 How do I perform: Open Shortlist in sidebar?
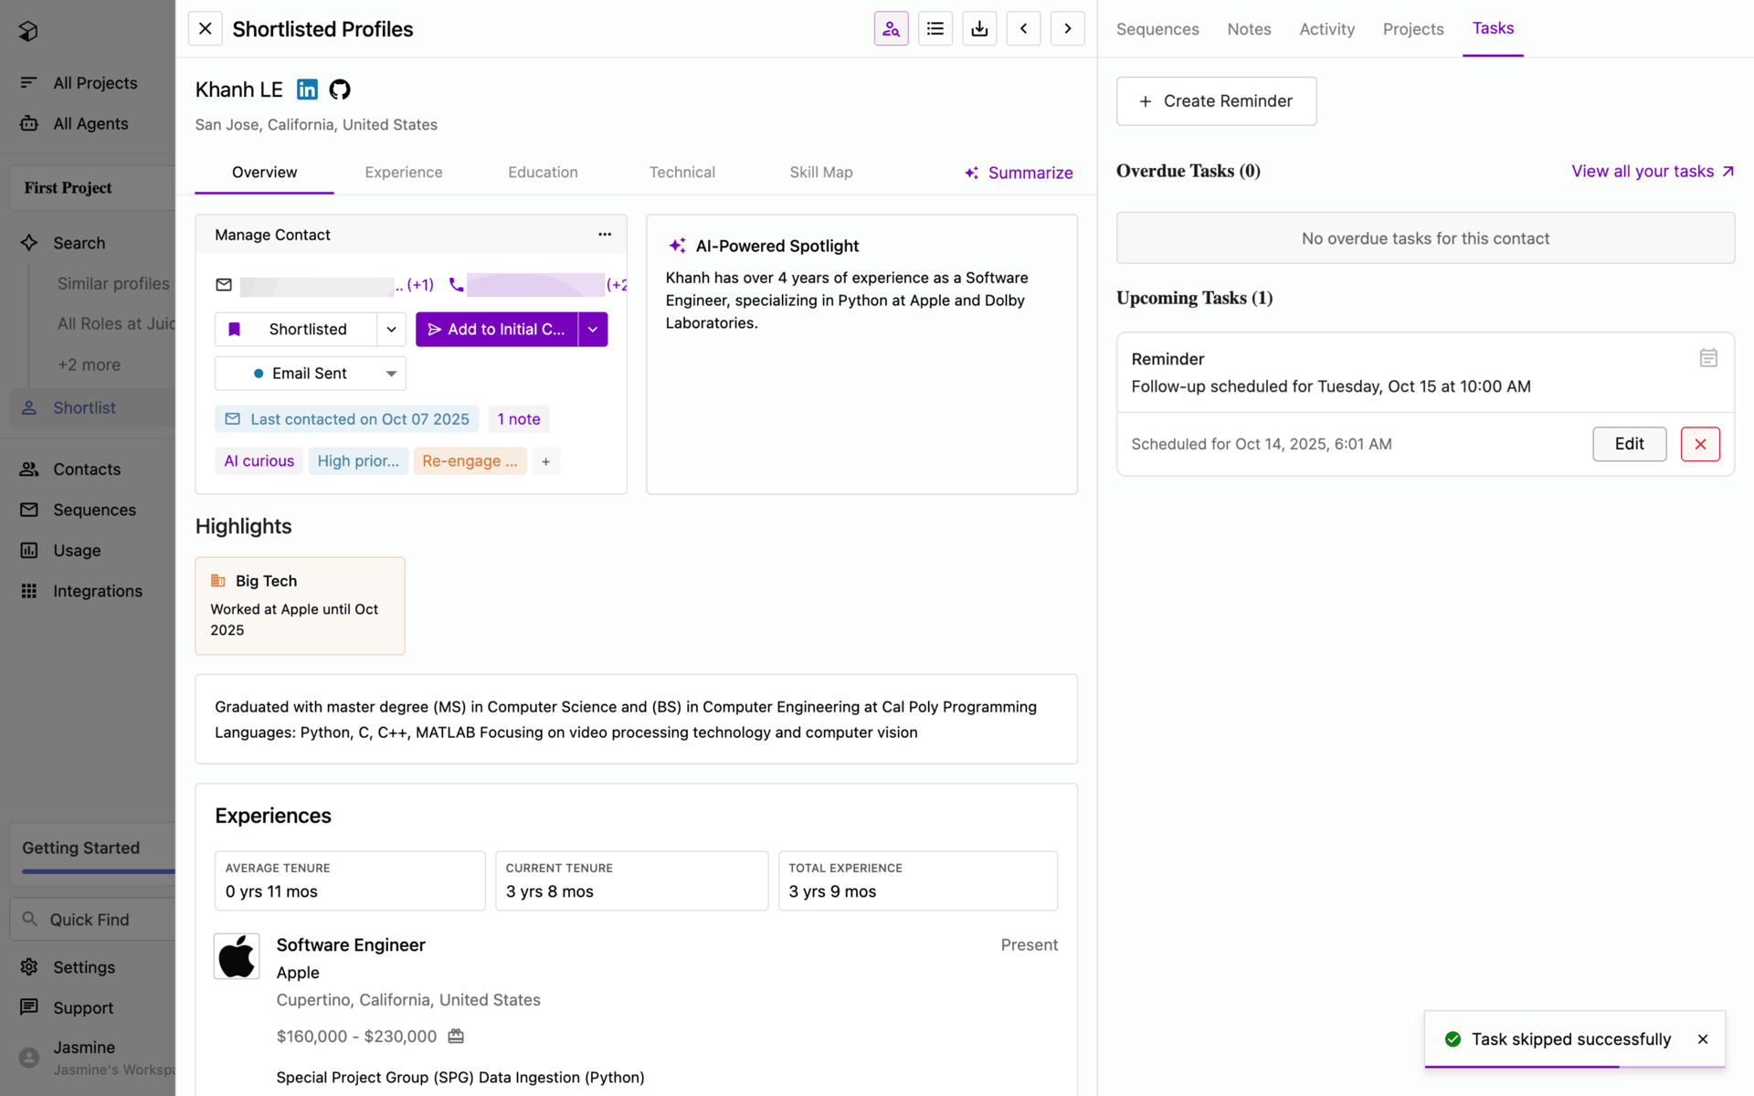84,407
